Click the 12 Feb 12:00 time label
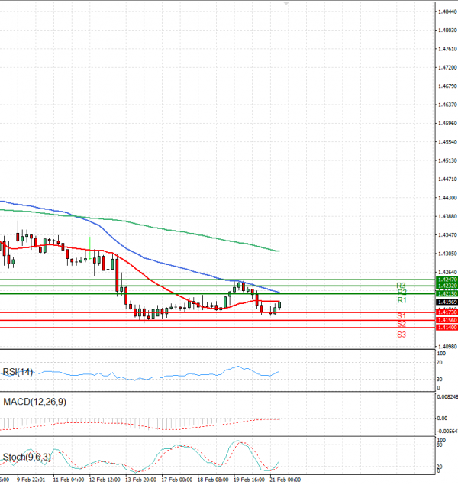Screen dimensions: 458x485 pyautogui.click(x=105, y=480)
